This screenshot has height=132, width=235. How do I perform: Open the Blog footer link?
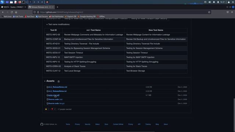pos(157,124)
